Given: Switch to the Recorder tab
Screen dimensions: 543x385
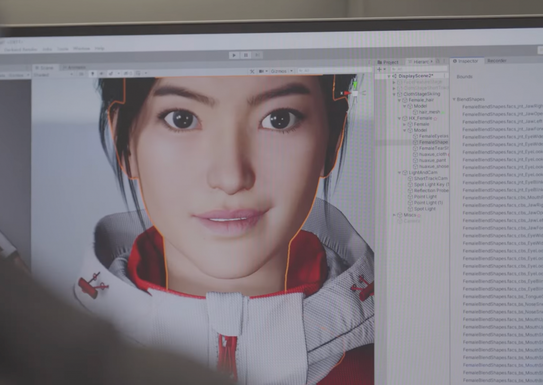Looking at the screenshot, I should 496,60.
